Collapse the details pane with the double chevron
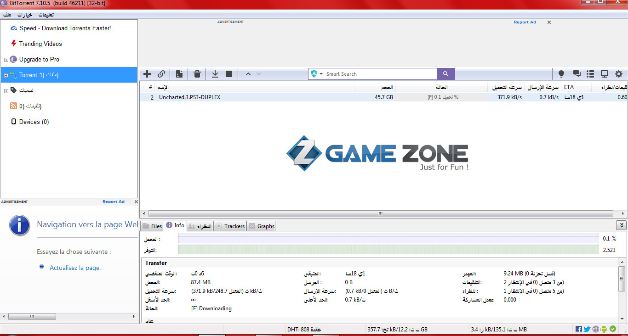The image size is (628, 336). pyautogui.click(x=621, y=225)
